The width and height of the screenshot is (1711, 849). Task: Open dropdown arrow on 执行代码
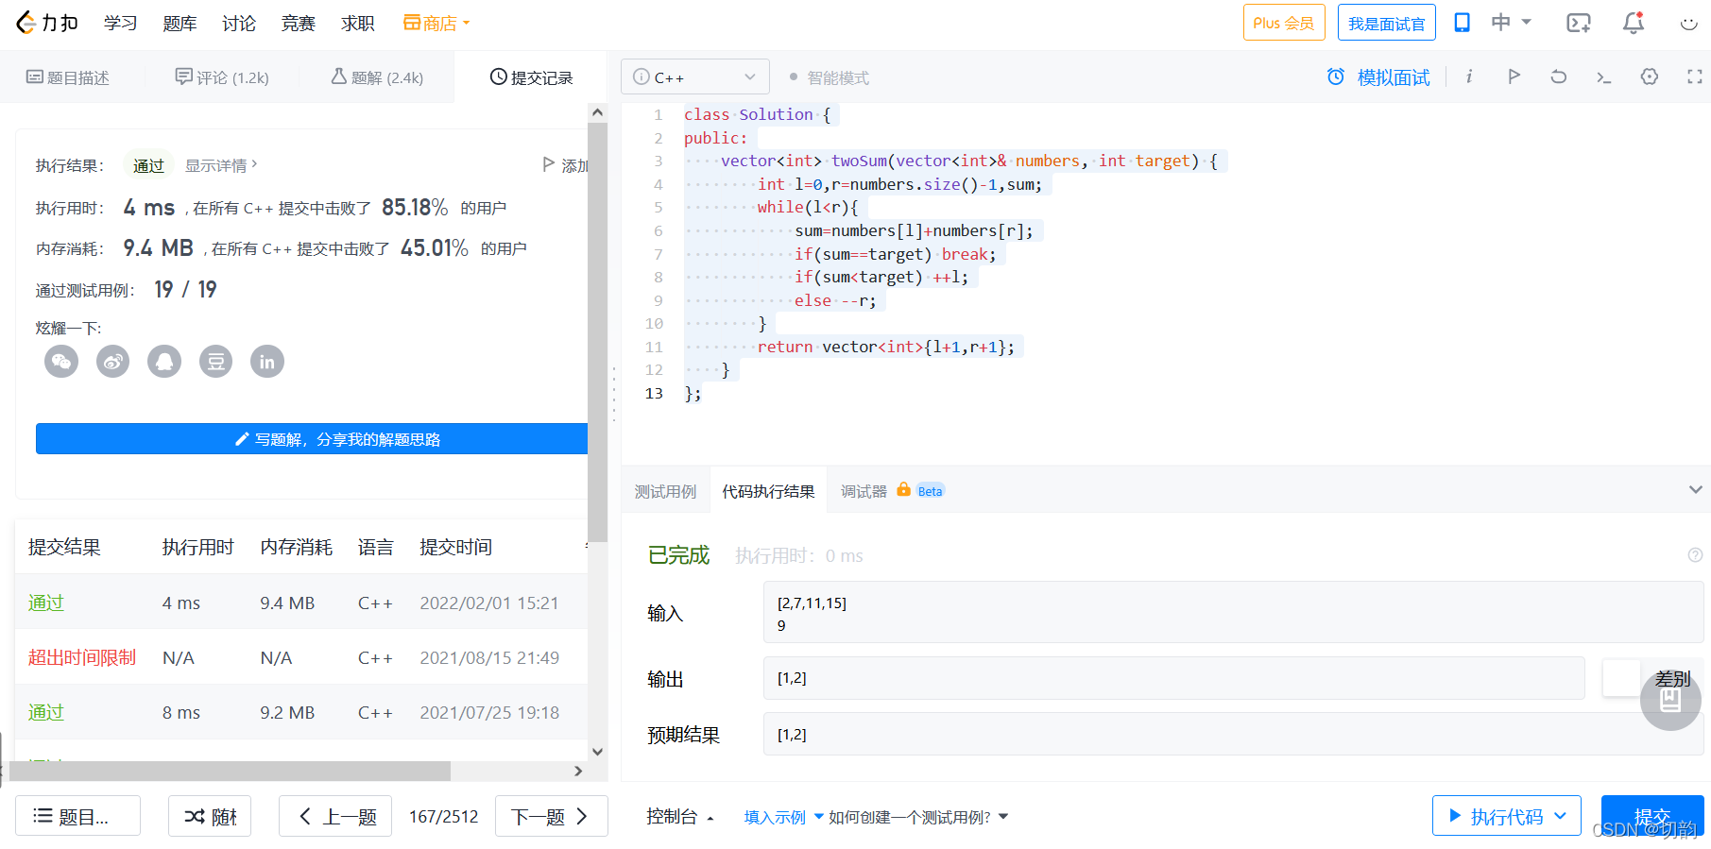(x=1561, y=816)
